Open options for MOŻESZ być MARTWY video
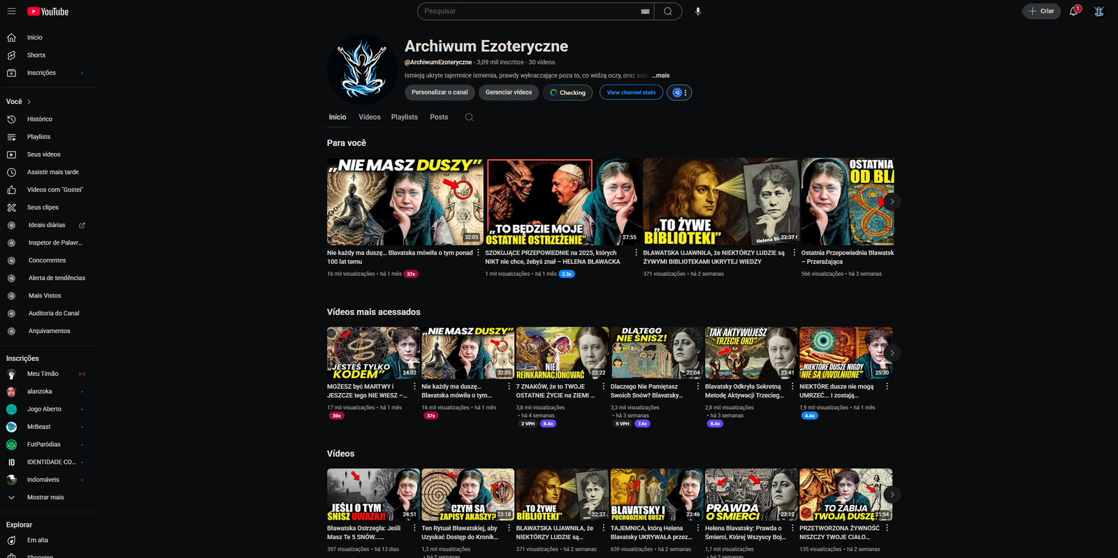The image size is (1118, 558). coord(414,386)
